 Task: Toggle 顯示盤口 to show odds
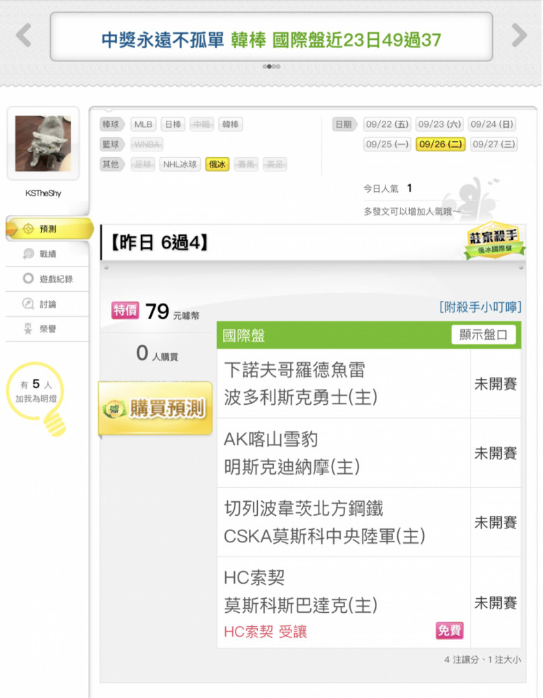point(484,335)
